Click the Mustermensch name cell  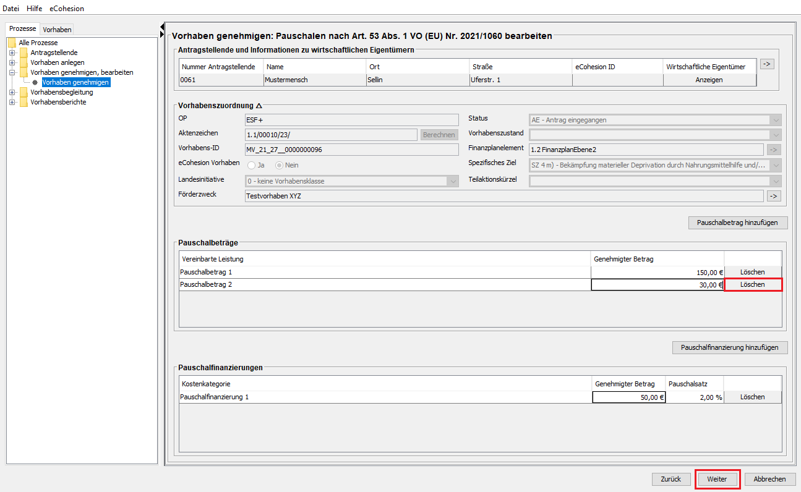315,80
